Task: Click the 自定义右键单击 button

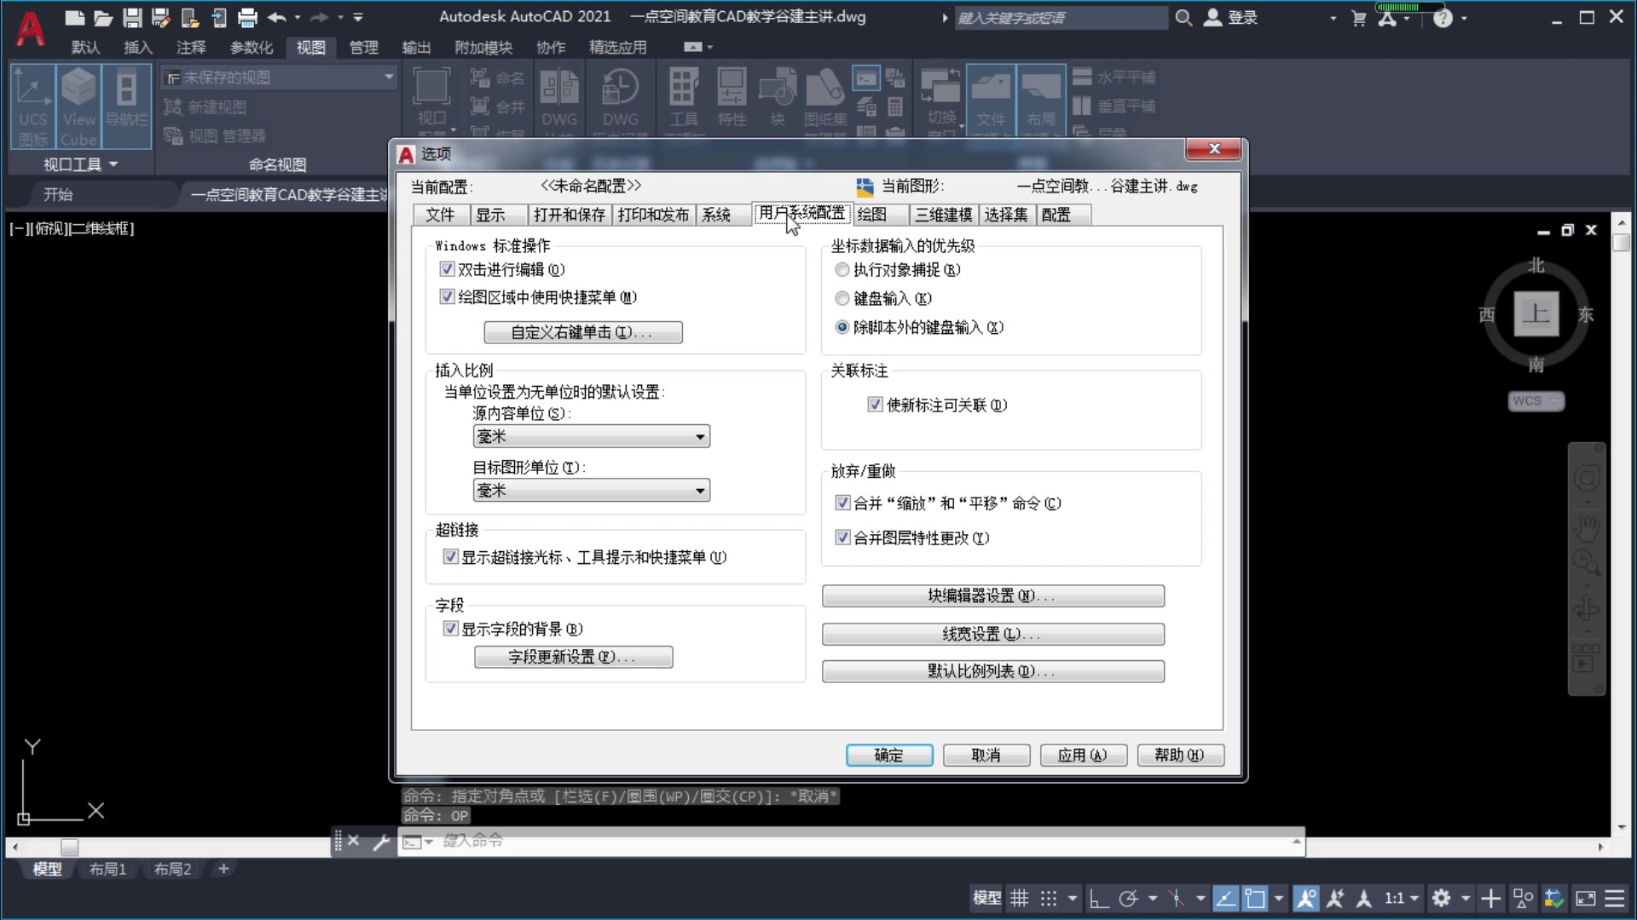Action: [x=583, y=332]
